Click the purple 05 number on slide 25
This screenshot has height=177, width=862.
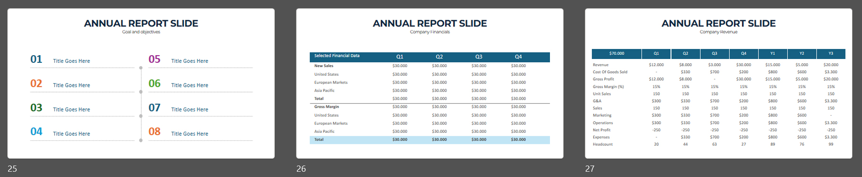click(x=155, y=59)
